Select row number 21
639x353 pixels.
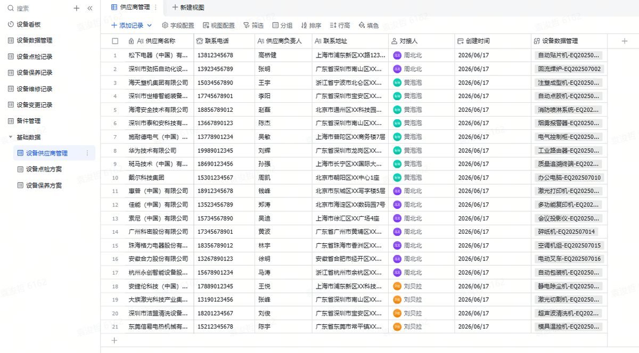pos(114,326)
